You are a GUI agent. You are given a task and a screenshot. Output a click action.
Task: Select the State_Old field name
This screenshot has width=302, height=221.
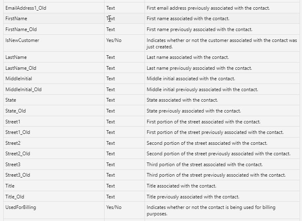(15, 111)
